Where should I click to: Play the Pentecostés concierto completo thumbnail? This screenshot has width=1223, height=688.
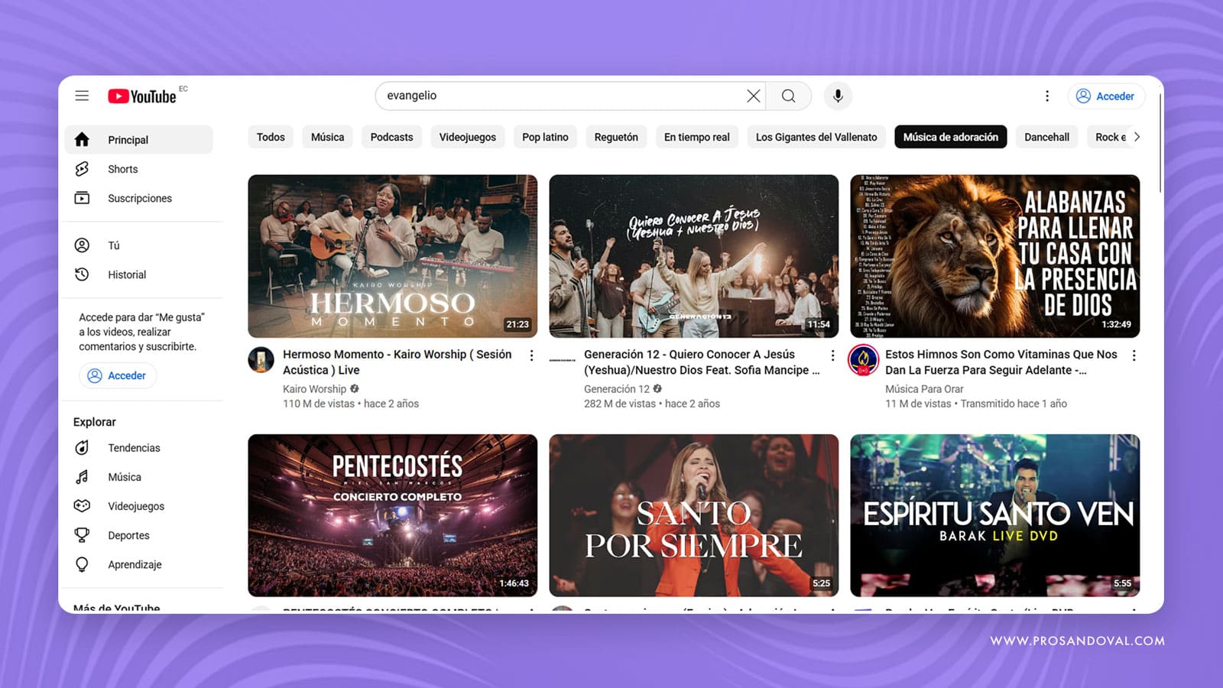(393, 515)
